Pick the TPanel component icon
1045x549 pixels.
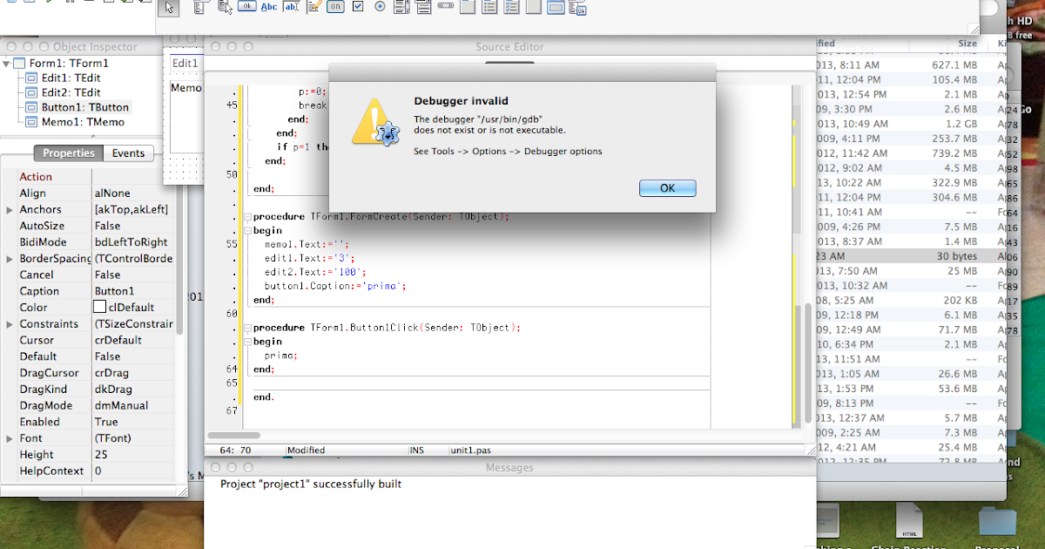(x=534, y=8)
